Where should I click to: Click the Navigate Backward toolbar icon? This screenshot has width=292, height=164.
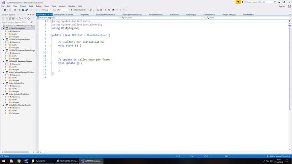pyautogui.click(x=5, y=10)
